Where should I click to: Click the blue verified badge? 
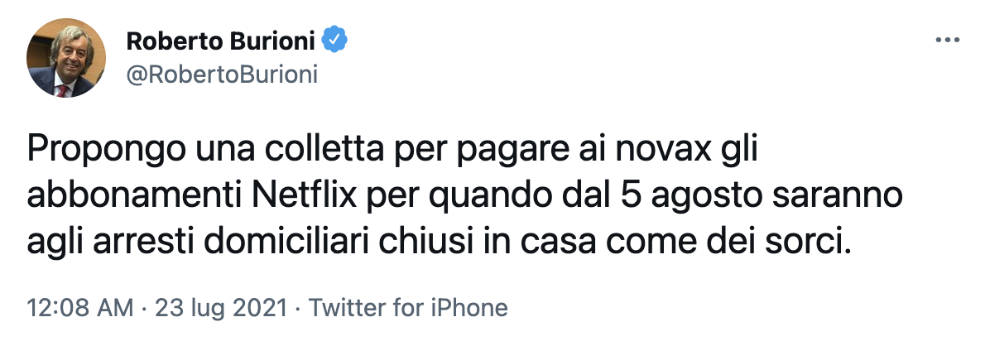tap(334, 40)
